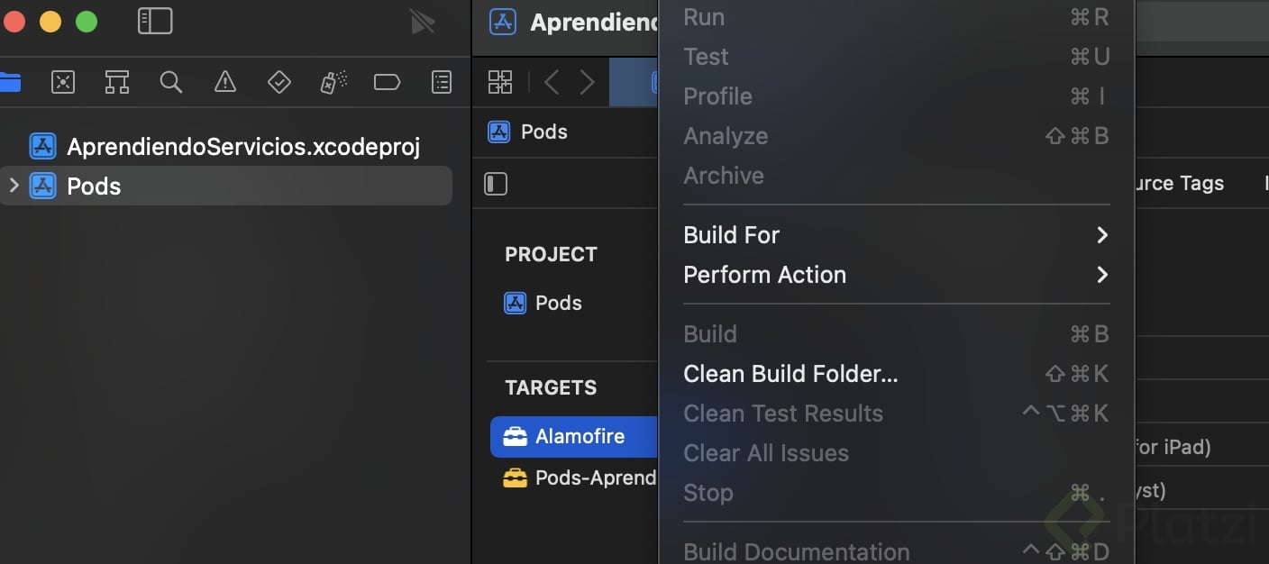Viewport: 1269px width, 564px height.
Task: Open the Find navigator magnifier icon
Action: pos(171,83)
